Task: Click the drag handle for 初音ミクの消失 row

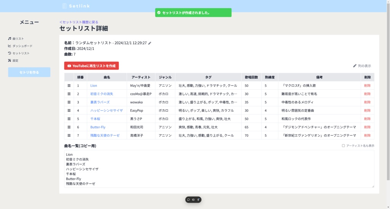Action: click(69, 94)
